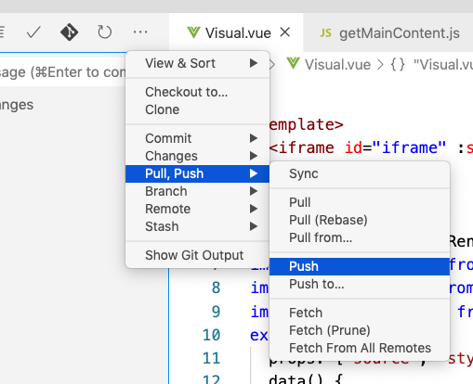
Task: Open the Pull, Push submenu entry
Action: [198, 173]
